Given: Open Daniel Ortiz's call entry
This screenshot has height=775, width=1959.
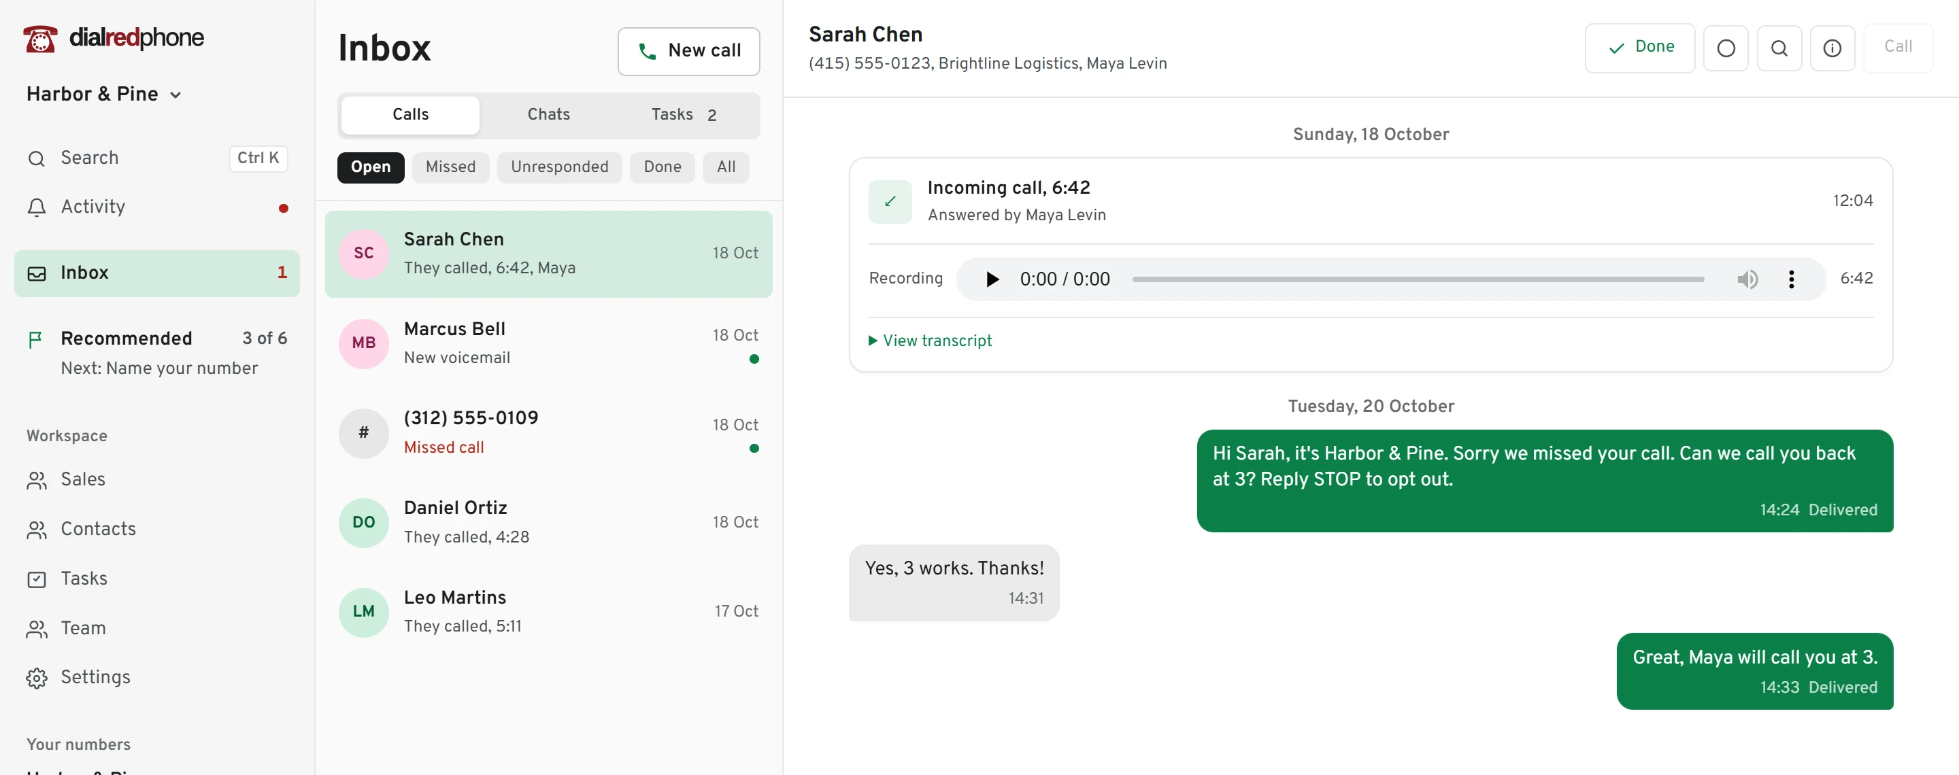Looking at the screenshot, I should click(x=548, y=523).
